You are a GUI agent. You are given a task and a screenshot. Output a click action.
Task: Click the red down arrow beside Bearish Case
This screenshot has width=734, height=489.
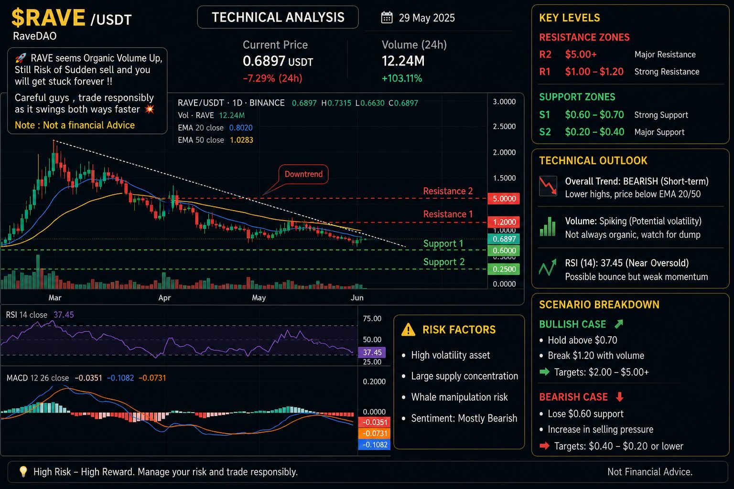(620, 397)
